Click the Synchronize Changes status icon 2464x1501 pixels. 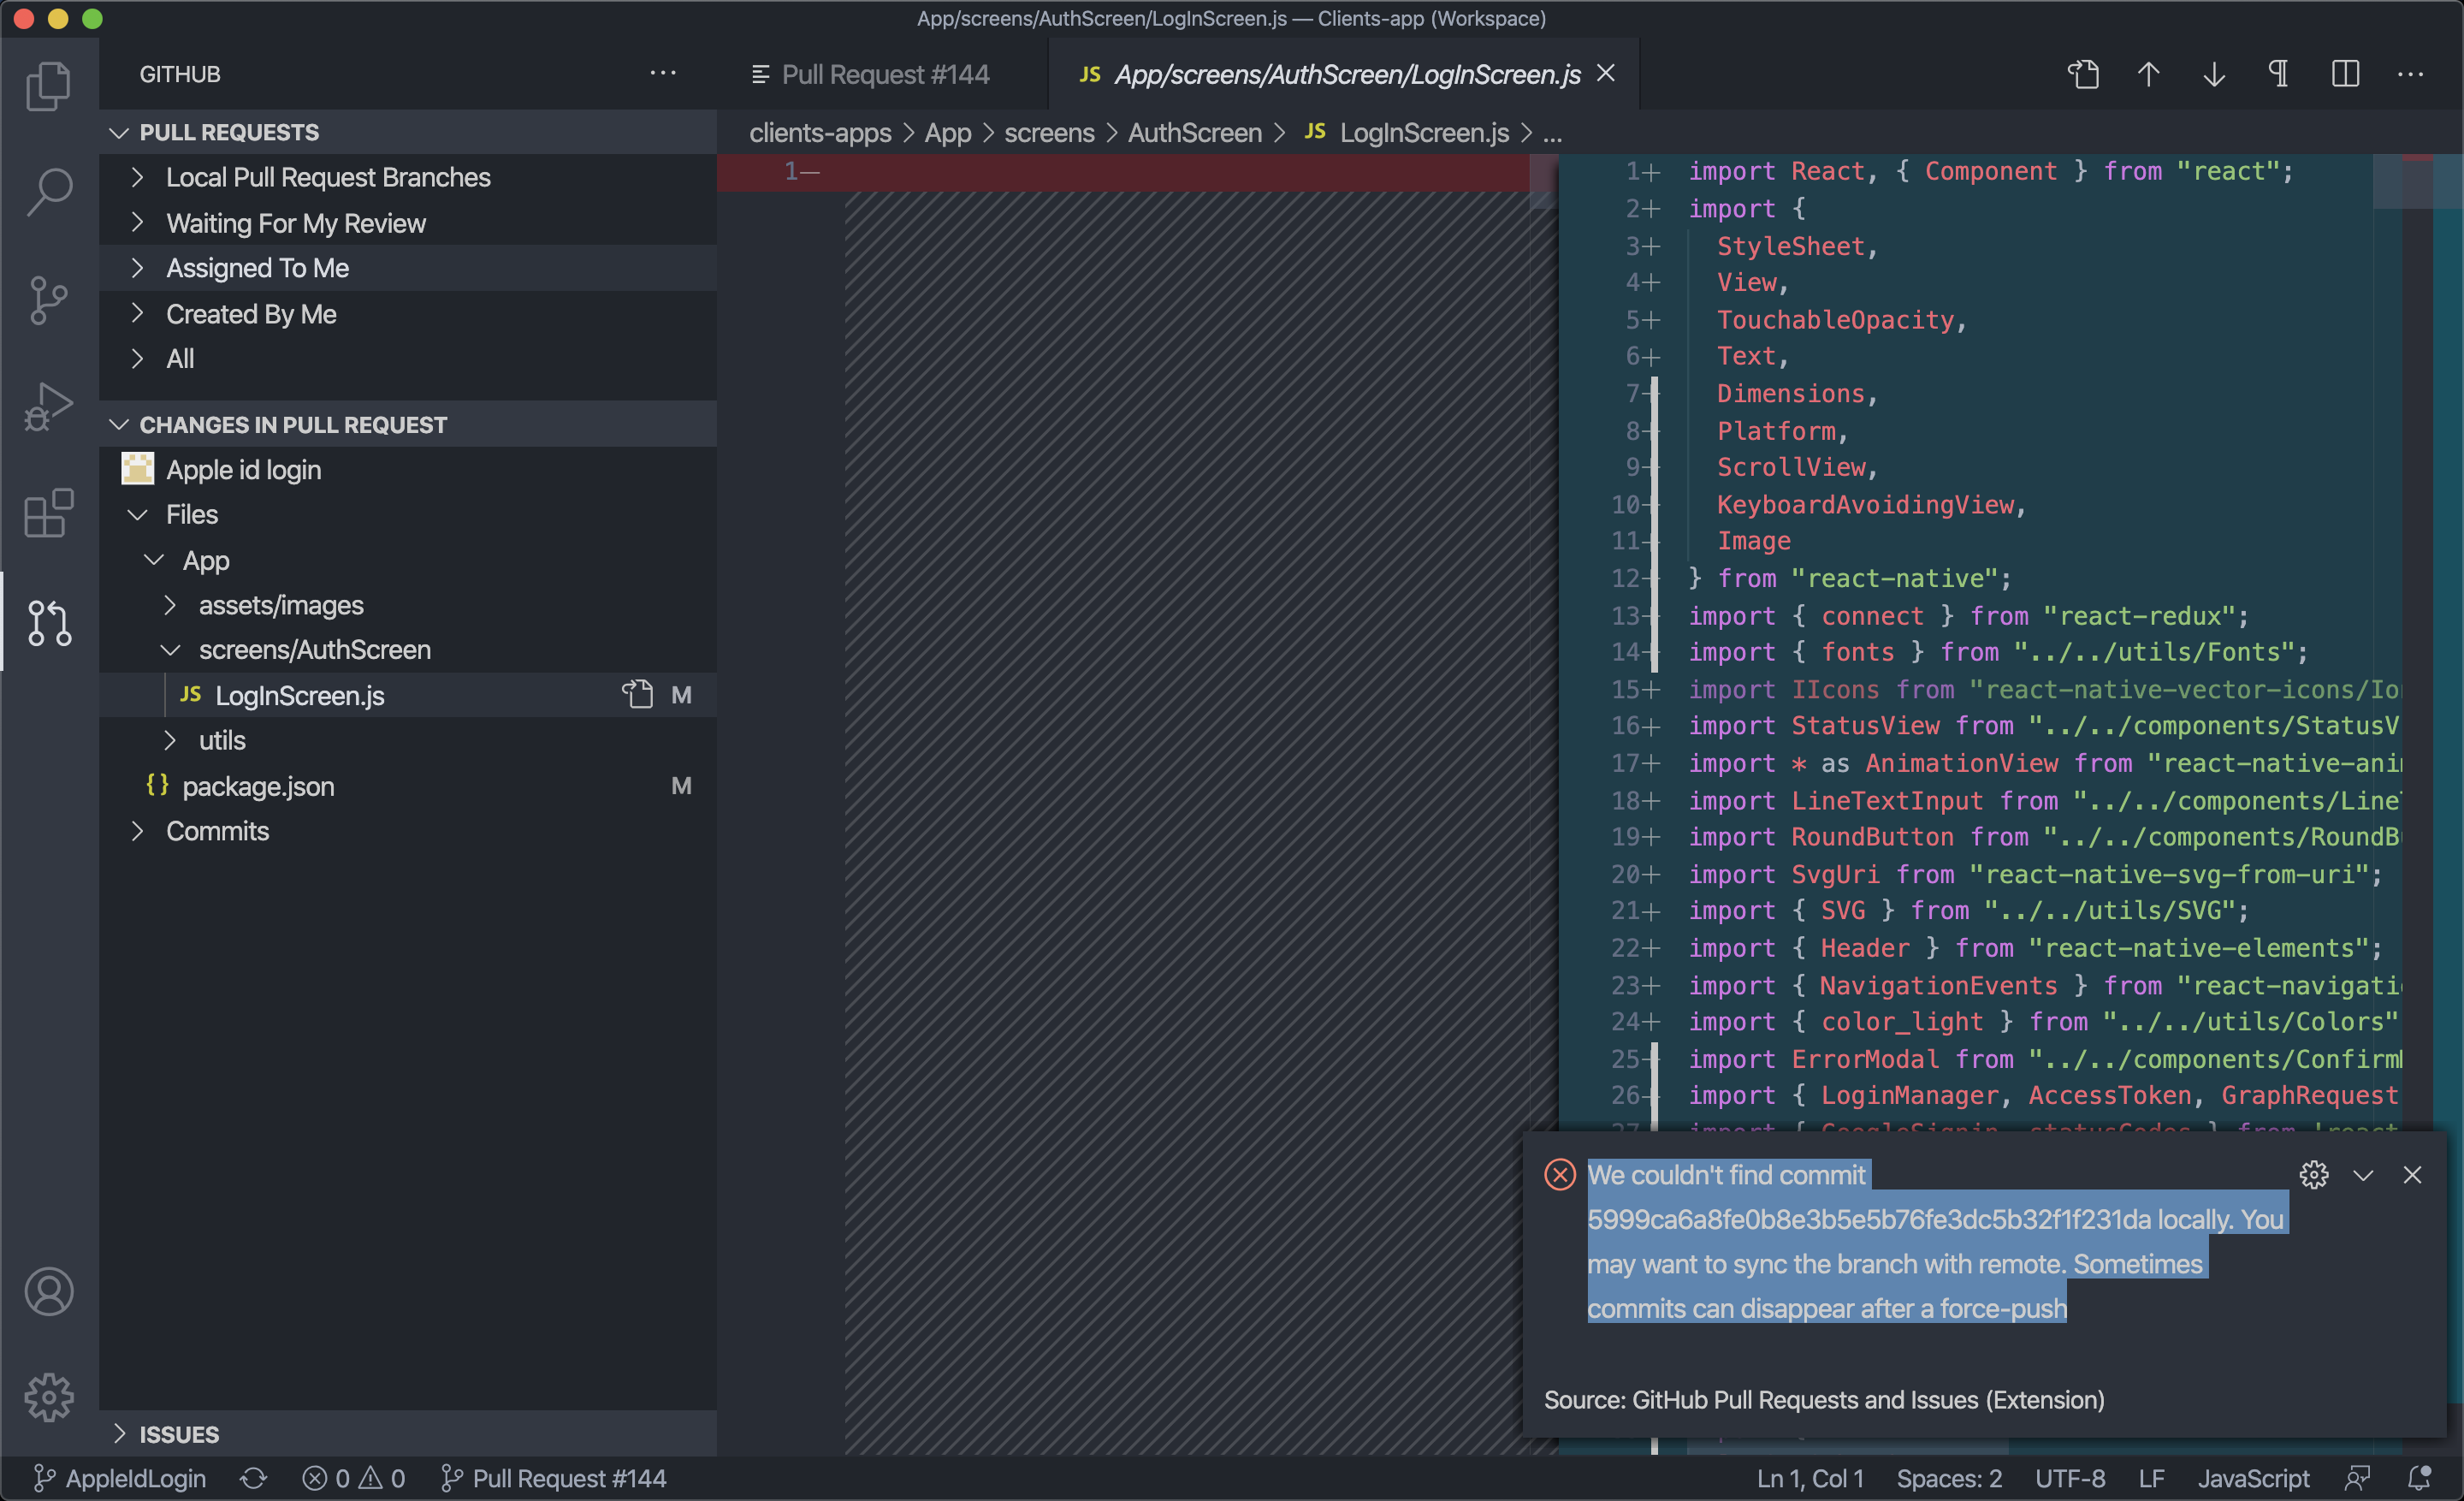[x=254, y=1478]
